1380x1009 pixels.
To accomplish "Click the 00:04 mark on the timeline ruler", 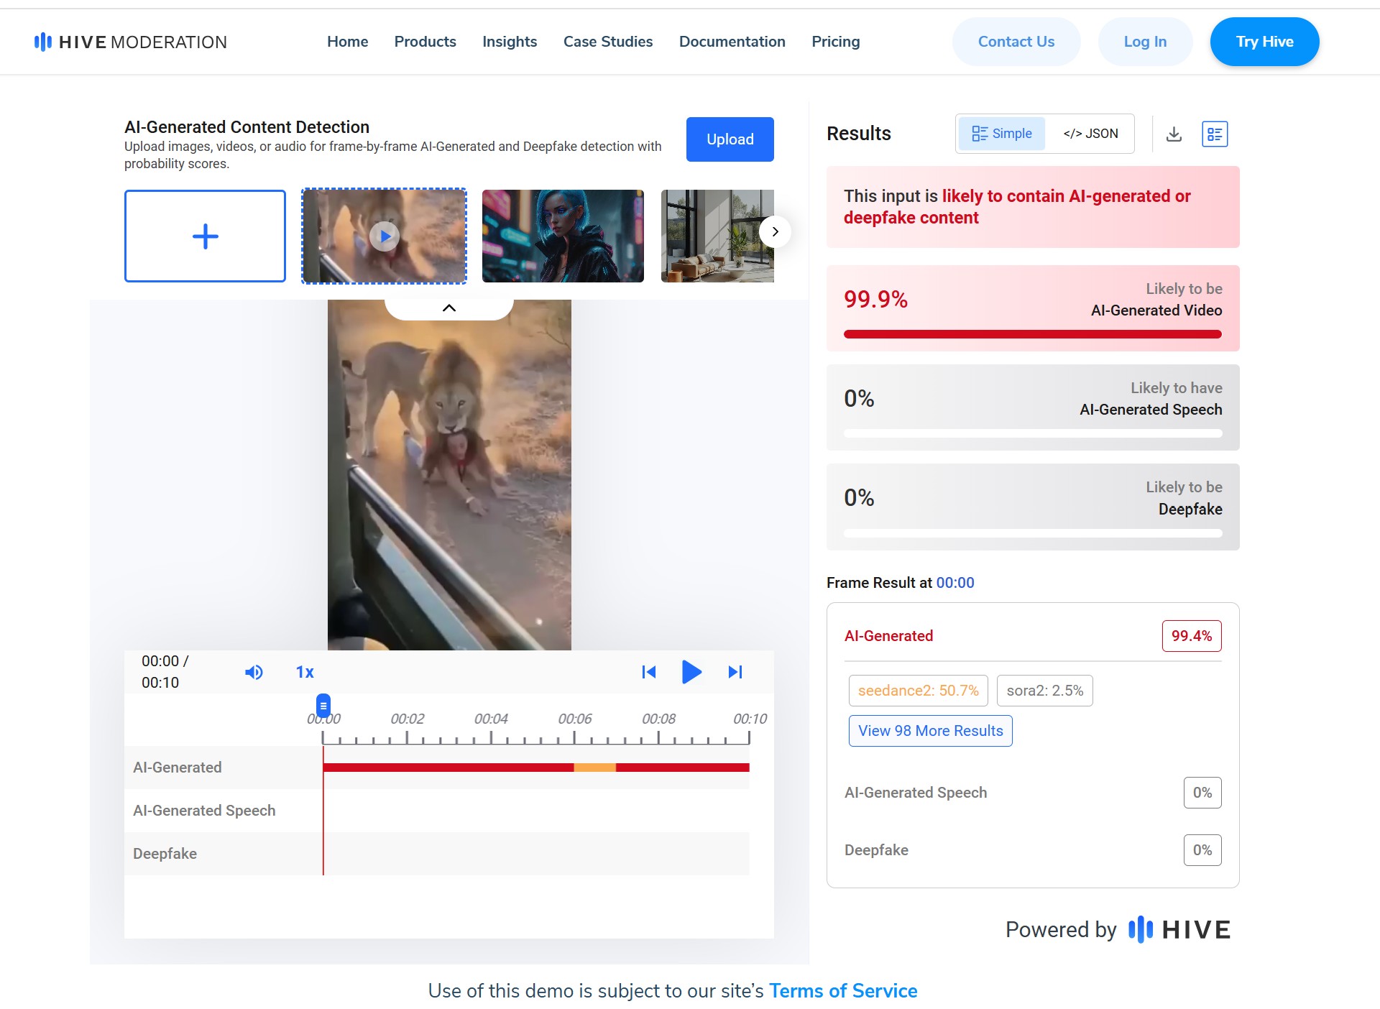I will (491, 719).
